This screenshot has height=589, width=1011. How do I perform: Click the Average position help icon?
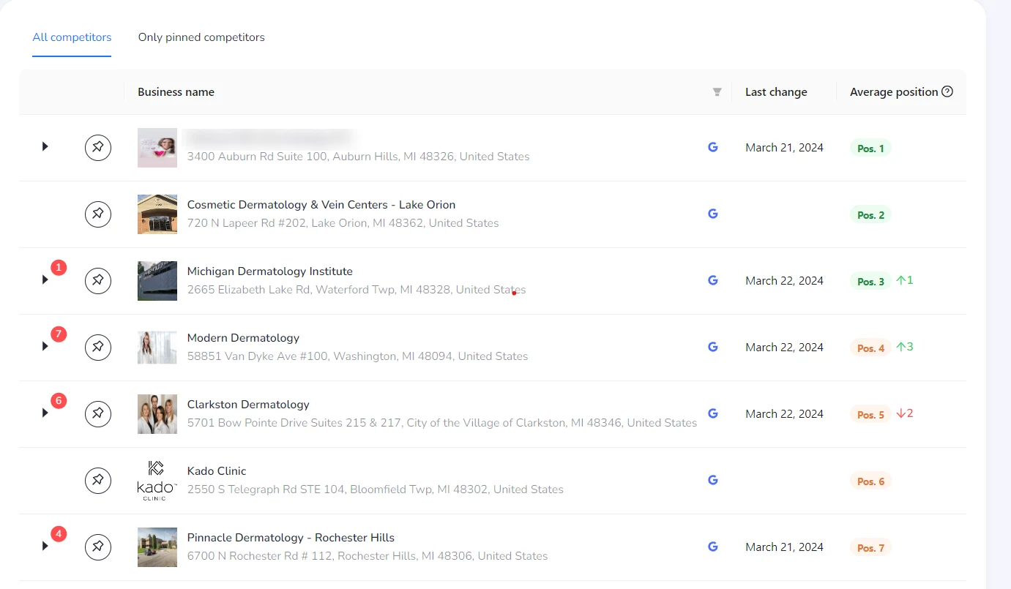click(947, 91)
